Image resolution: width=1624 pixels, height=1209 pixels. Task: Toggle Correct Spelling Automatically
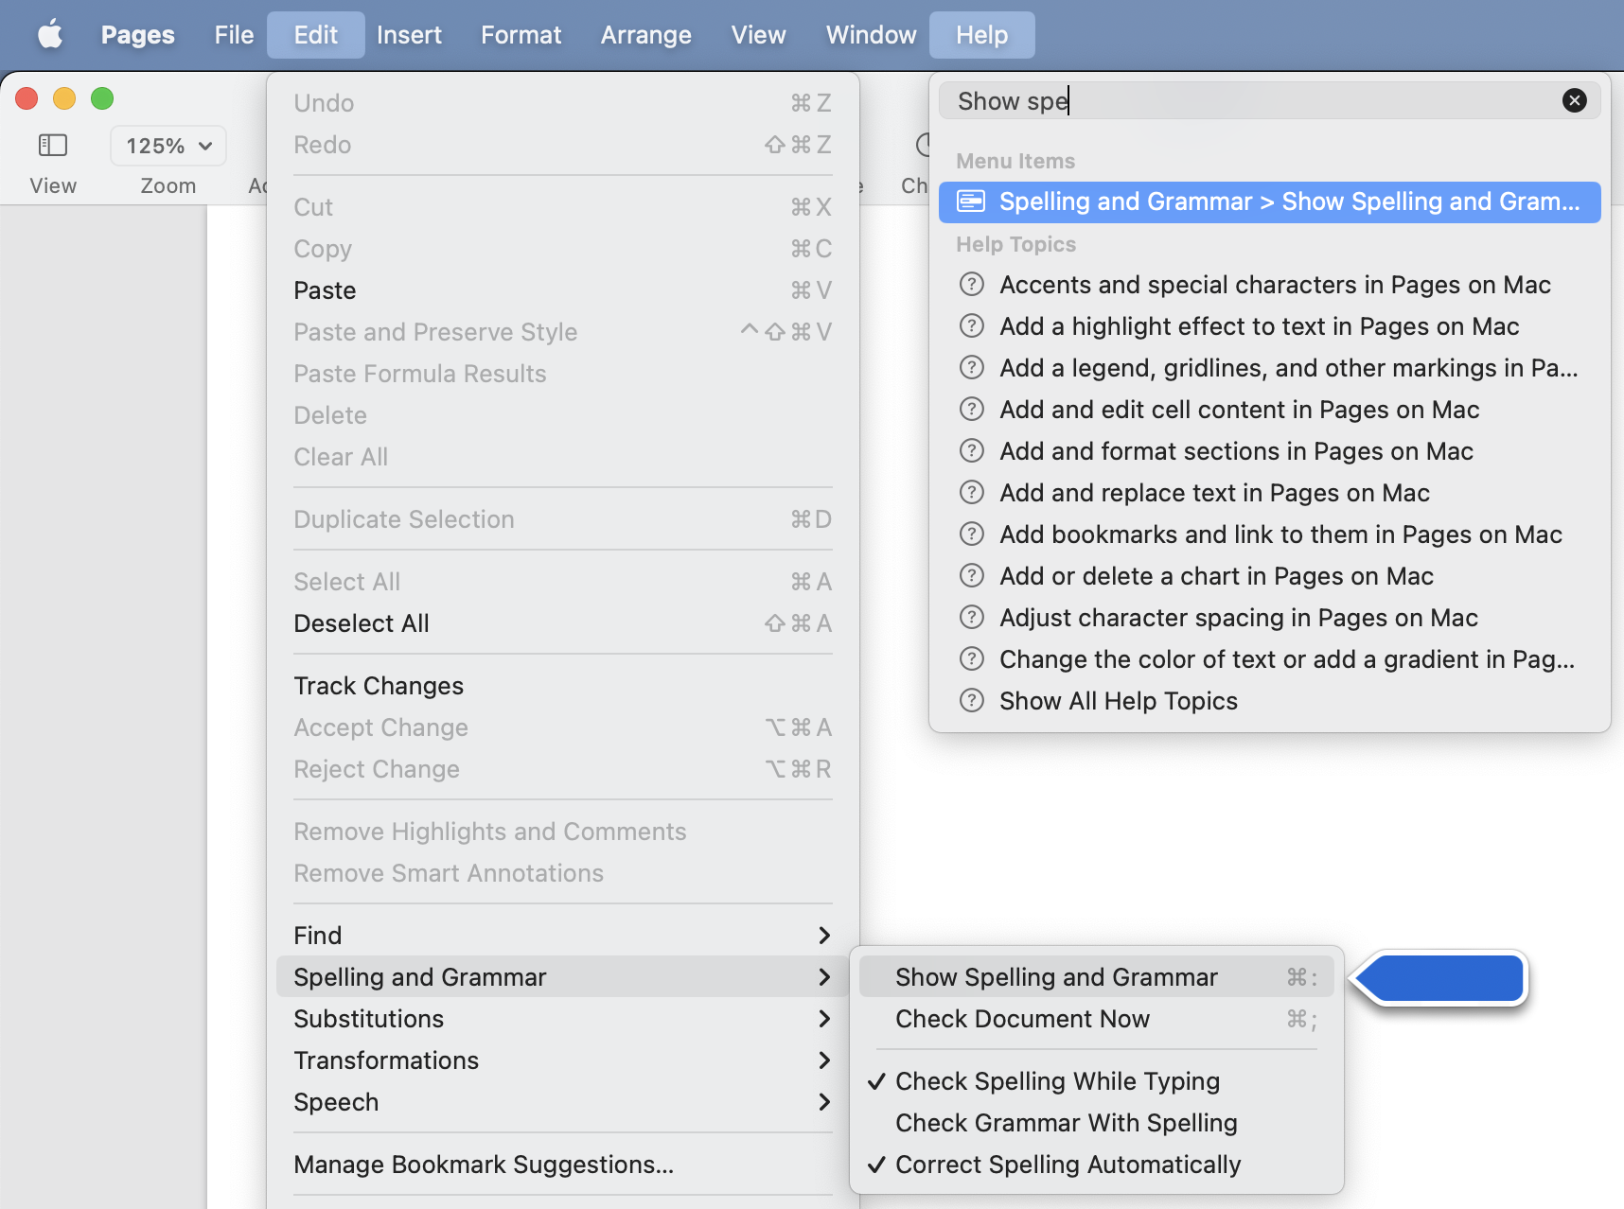tap(1097, 1165)
